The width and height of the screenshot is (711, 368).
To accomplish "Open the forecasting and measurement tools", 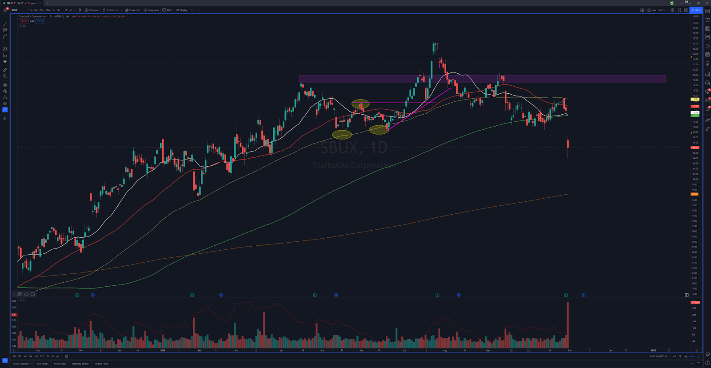I will pyautogui.click(x=5, y=56).
